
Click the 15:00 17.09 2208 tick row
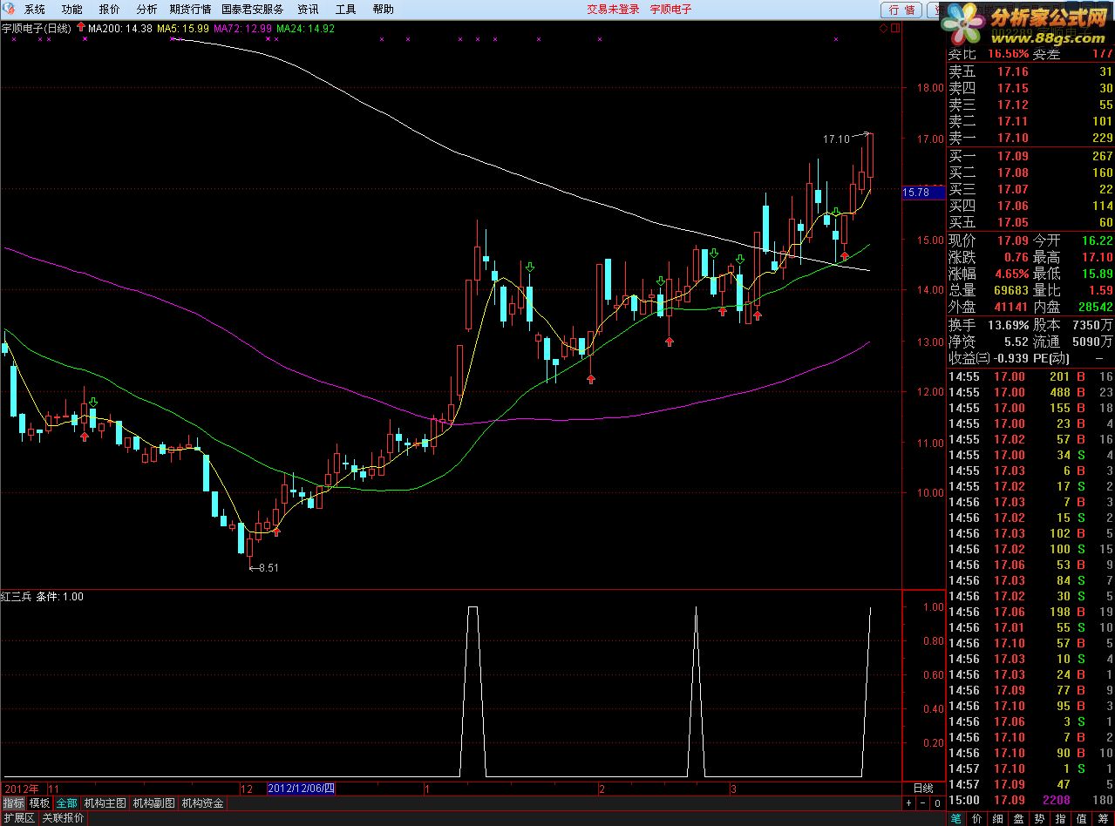[1030, 800]
